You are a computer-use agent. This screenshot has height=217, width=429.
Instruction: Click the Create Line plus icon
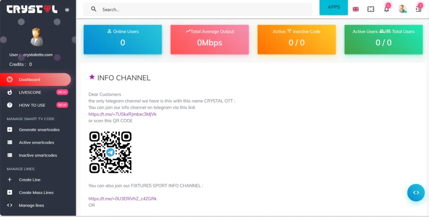click(x=10, y=180)
